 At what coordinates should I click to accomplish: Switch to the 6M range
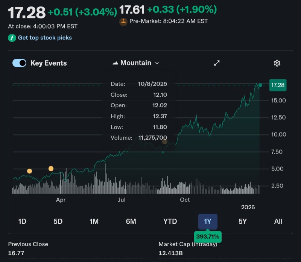tap(131, 221)
